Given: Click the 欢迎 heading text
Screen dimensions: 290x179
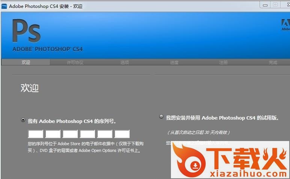Looking at the screenshot, I should click(x=30, y=88).
